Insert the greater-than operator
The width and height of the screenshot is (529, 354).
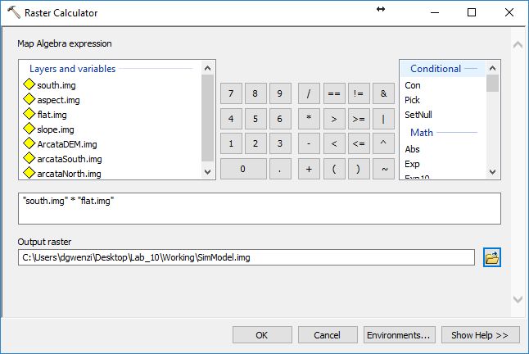click(334, 119)
